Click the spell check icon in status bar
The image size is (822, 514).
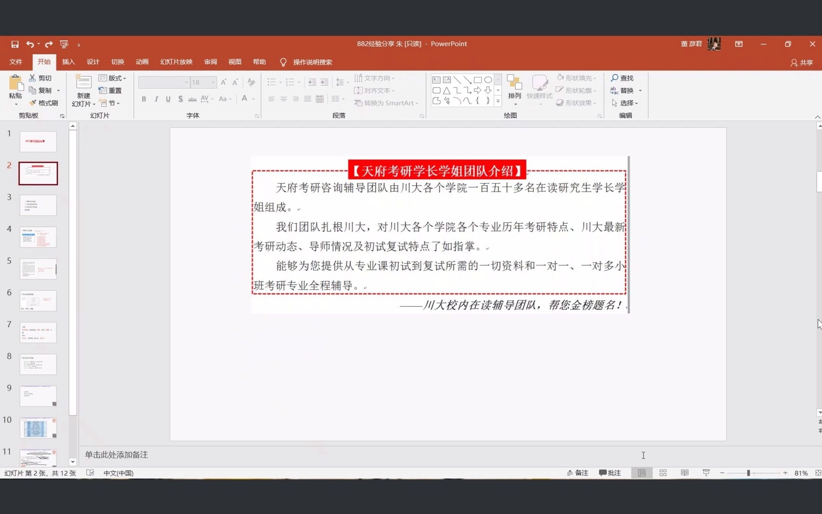pos(90,473)
